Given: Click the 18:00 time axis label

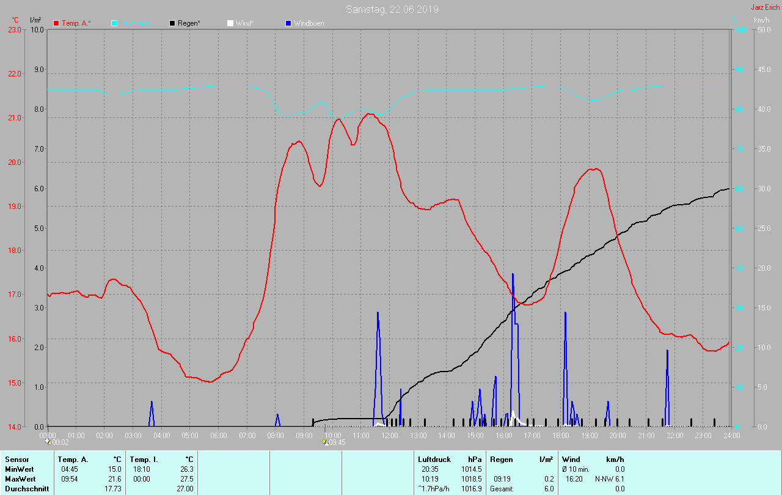Looking at the screenshot, I should click(560, 436).
